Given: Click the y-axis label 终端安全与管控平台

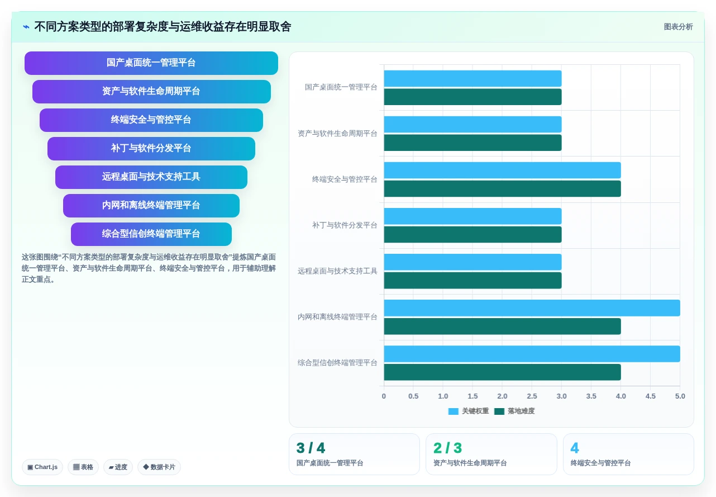Looking at the screenshot, I should (345, 179).
